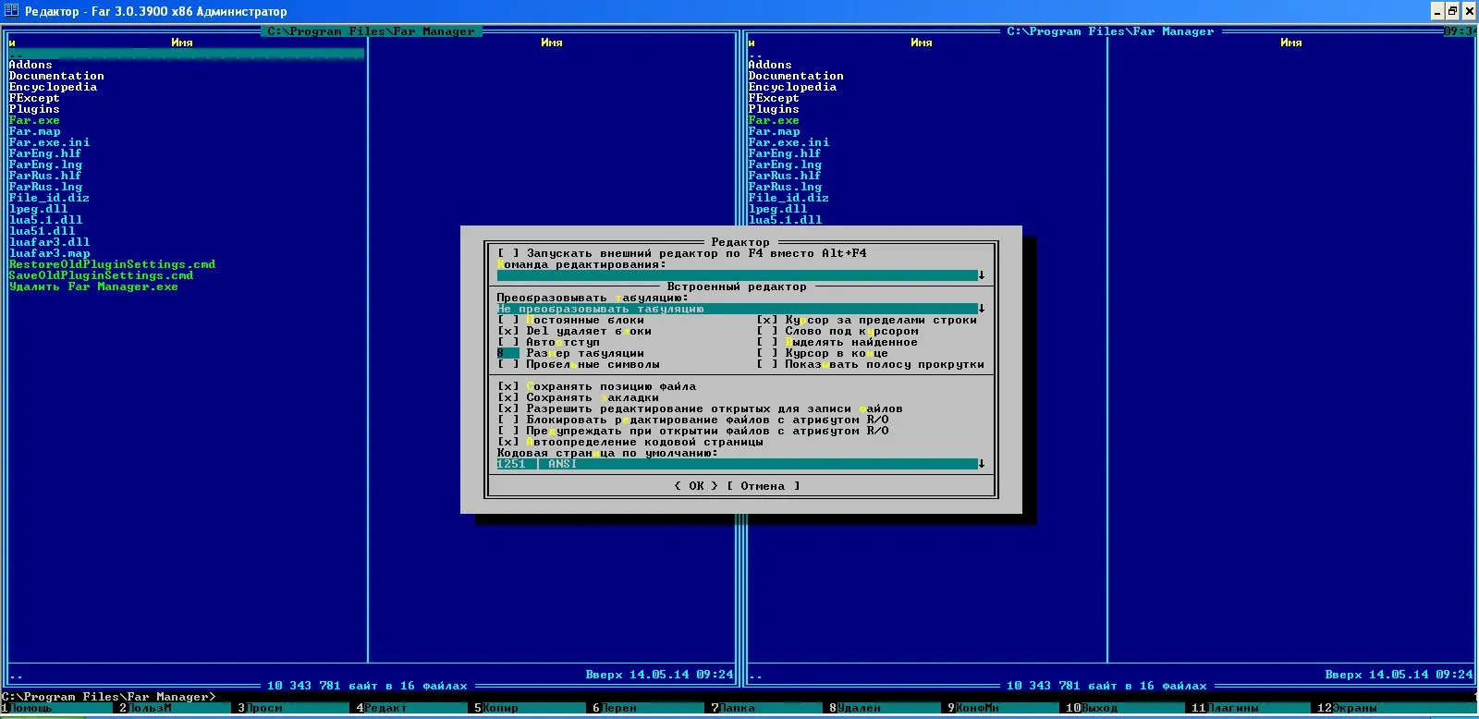Click the command line prompt area
1479x719 pixels.
[739, 697]
